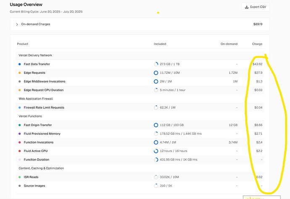Click the pink dot beside Function Invocations

coord(20,142)
